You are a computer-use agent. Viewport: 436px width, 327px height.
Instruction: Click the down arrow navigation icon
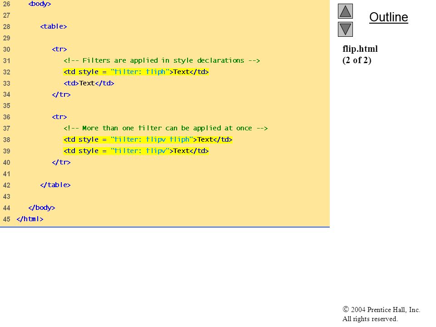[345, 29]
